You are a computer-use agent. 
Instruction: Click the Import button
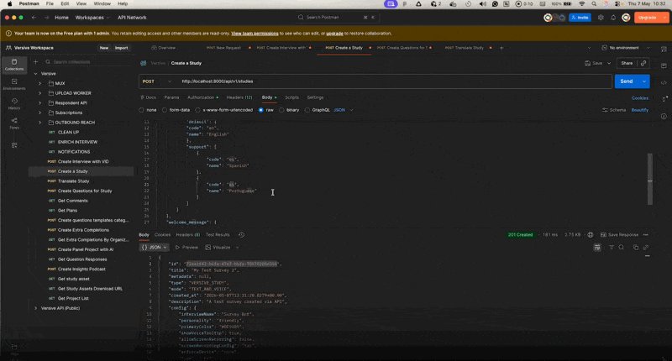121,48
